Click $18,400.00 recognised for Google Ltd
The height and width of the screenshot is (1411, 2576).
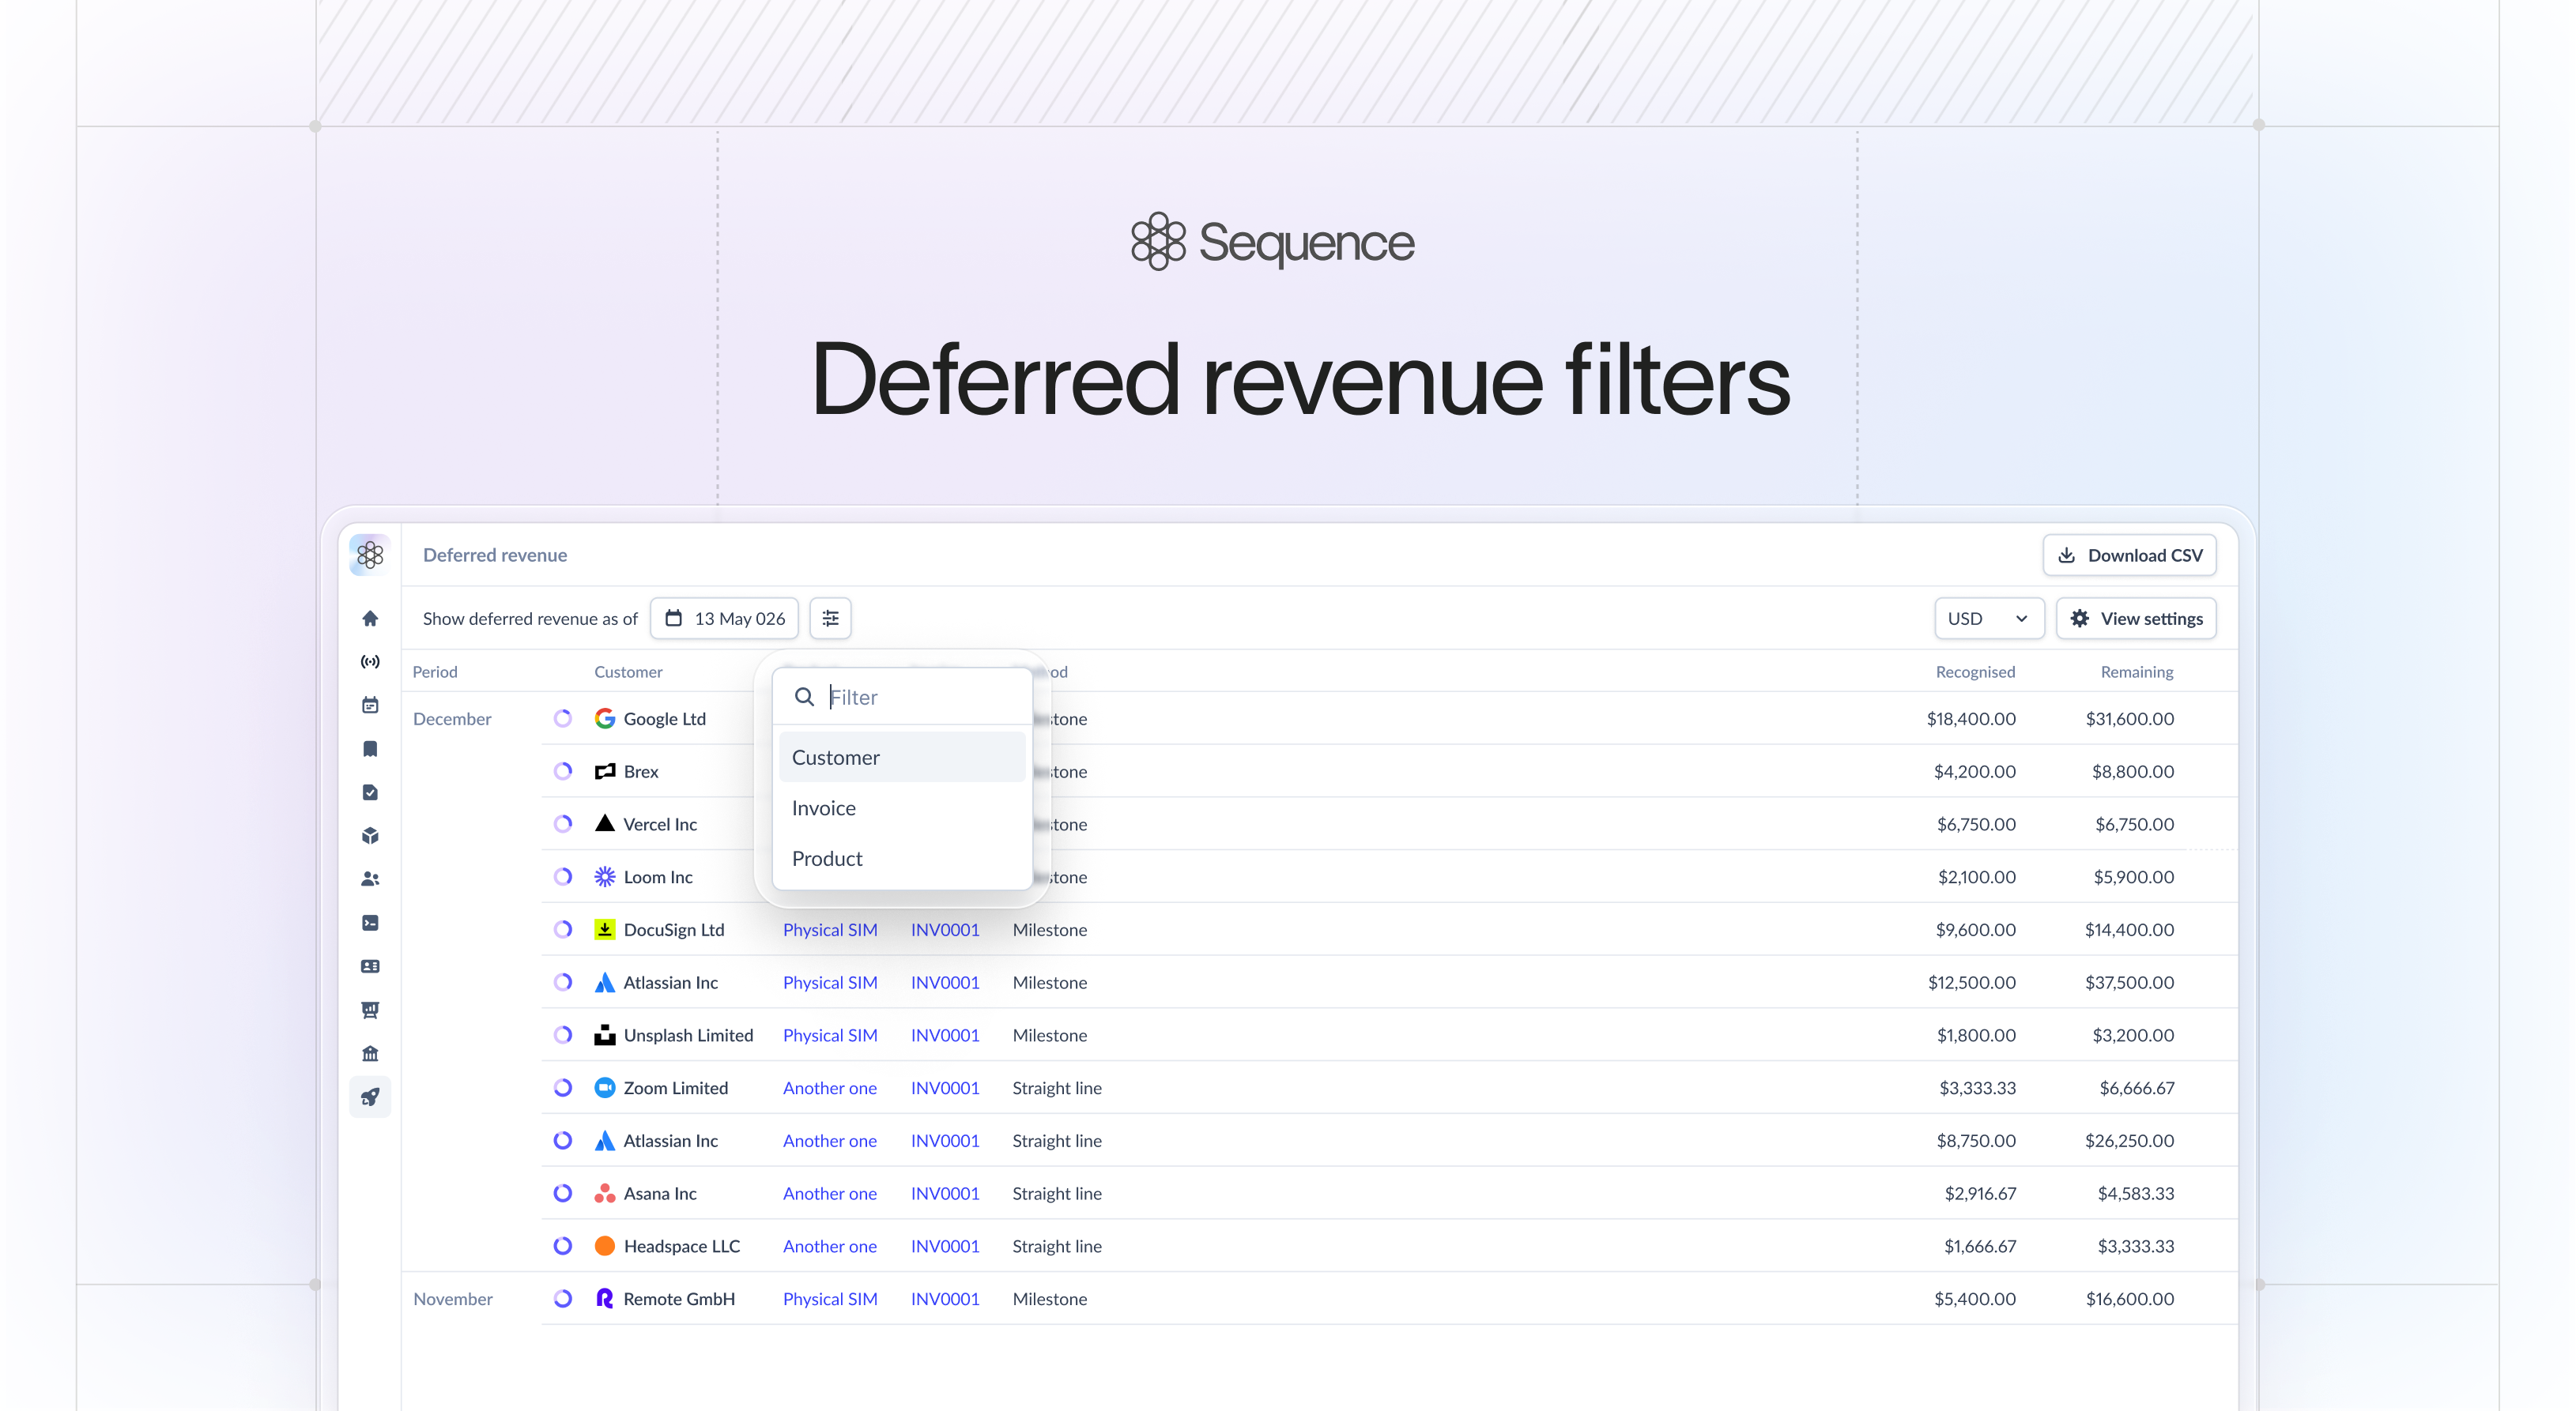(x=1971, y=718)
